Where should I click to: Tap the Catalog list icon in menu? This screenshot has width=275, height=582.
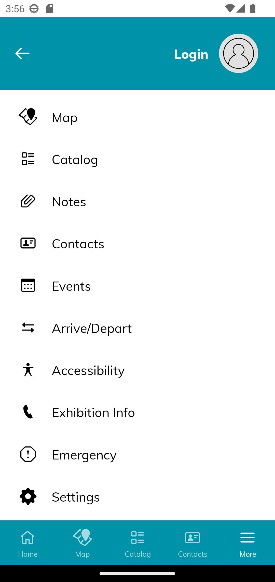click(x=28, y=159)
